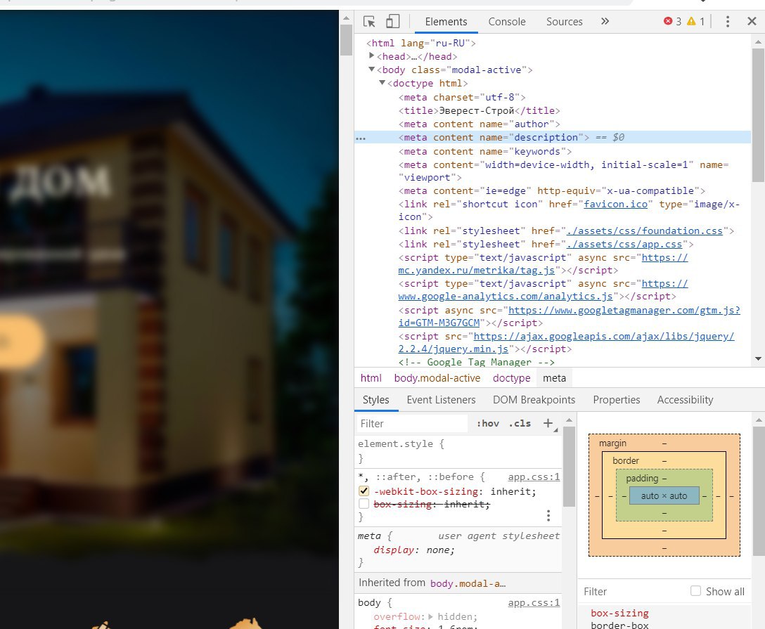Click the Styles pane scrollbar
765x629 pixels.
569,467
